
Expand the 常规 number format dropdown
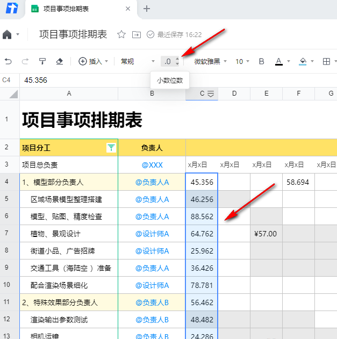138,61
